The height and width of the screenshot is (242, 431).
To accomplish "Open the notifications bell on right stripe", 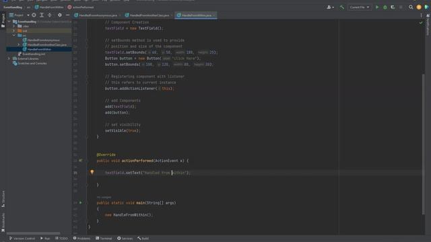I will tap(428, 15).
